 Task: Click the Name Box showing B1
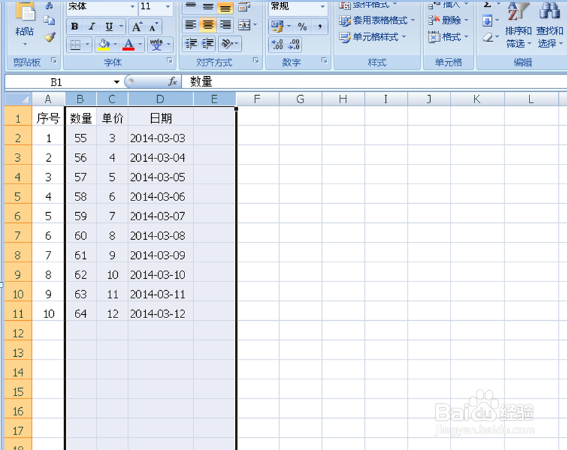pos(58,82)
